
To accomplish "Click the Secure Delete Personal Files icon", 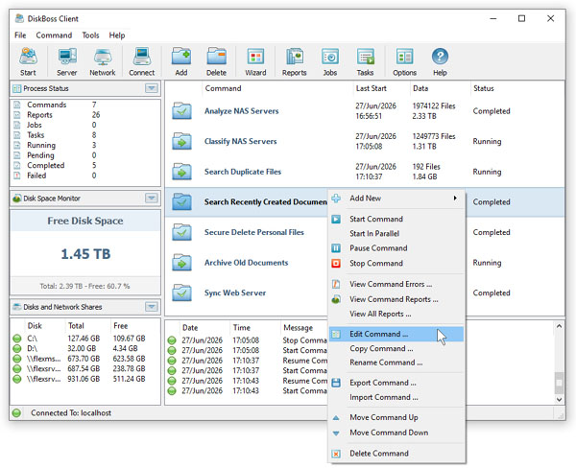I will click(x=181, y=232).
